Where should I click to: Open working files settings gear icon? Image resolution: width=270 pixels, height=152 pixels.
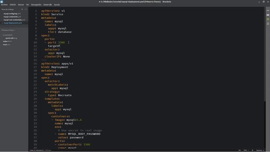[22, 9]
